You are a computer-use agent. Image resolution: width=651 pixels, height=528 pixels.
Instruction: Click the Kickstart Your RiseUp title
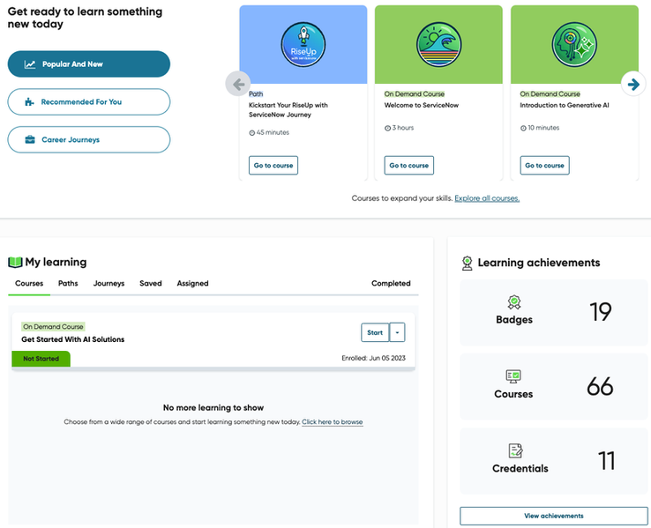288,110
